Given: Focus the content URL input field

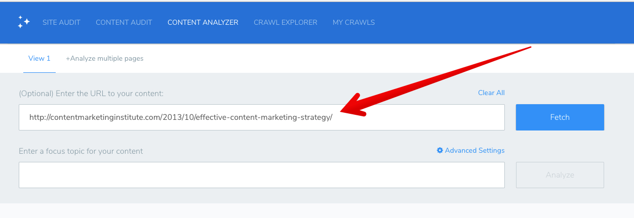Looking at the screenshot, I should (415, 117).
